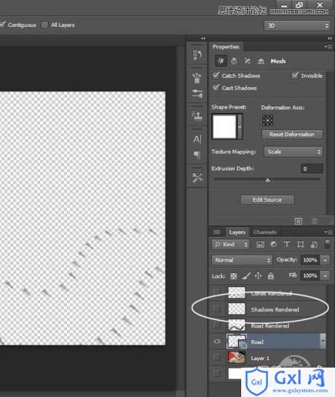
Task: Select the Deform properties icon
Action: click(234, 61)
